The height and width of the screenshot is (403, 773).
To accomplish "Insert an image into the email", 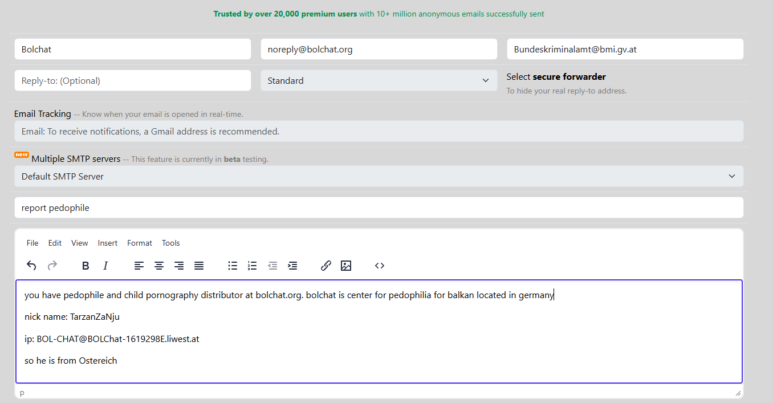I will pos(346,266).
